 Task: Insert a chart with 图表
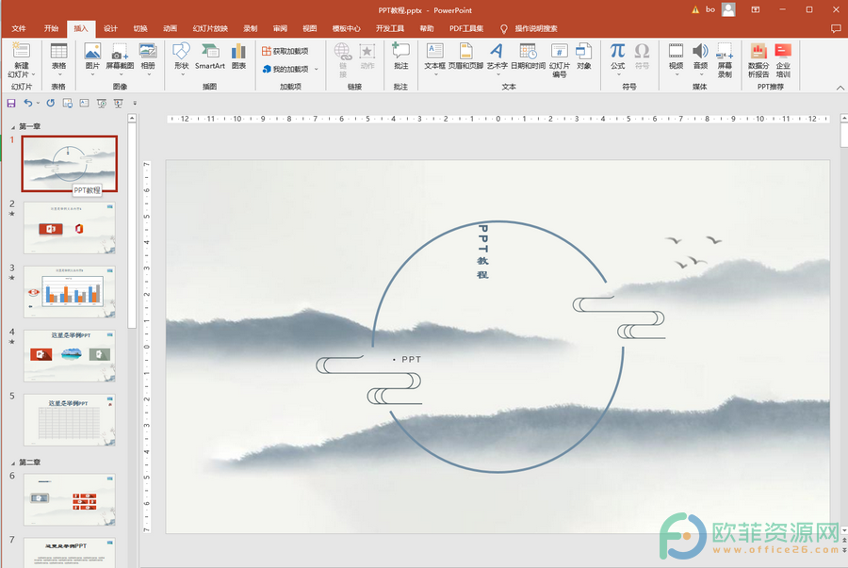point(238,57)
